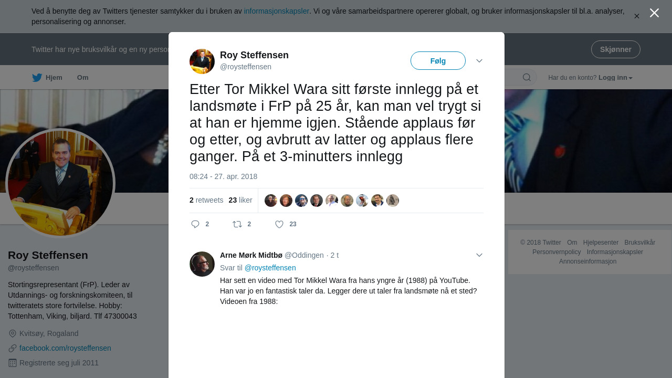The image size is (672, 378).
Task: Open the Hjelpesenter footer link
Action: 601,243
